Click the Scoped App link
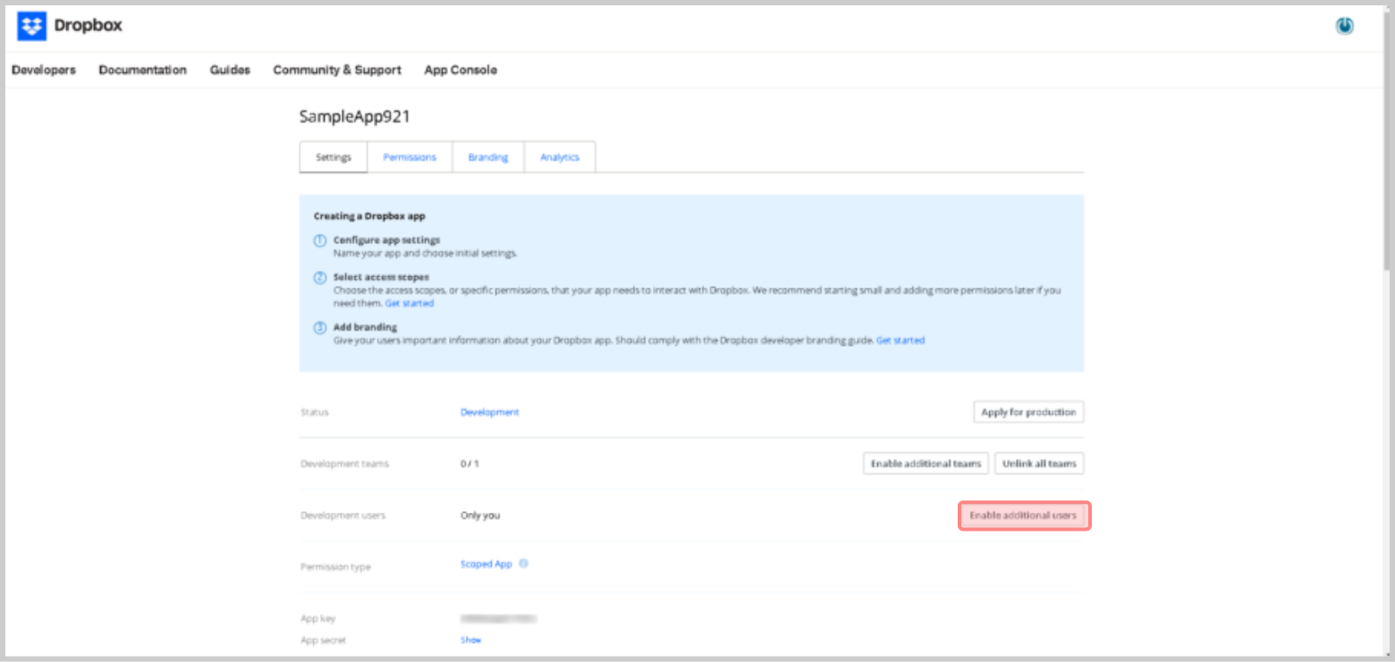This screenshot has width=1395, height=662. point(486,564)
